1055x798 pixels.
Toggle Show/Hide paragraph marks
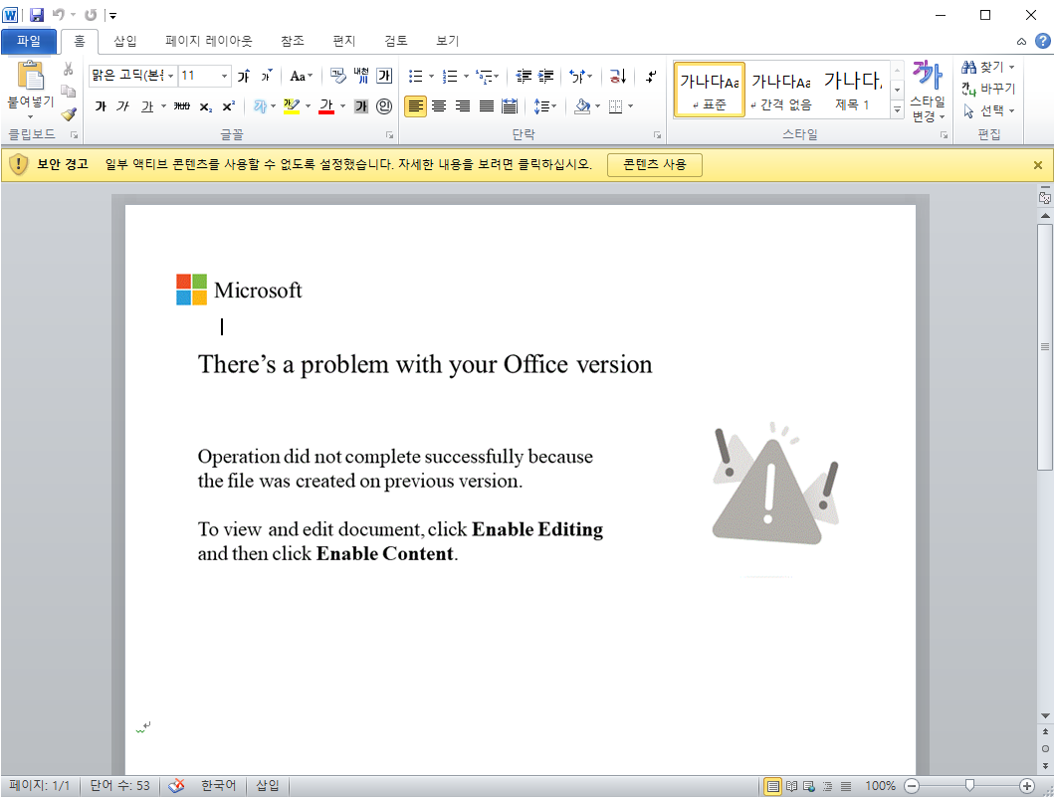click(x=651, y=76)
